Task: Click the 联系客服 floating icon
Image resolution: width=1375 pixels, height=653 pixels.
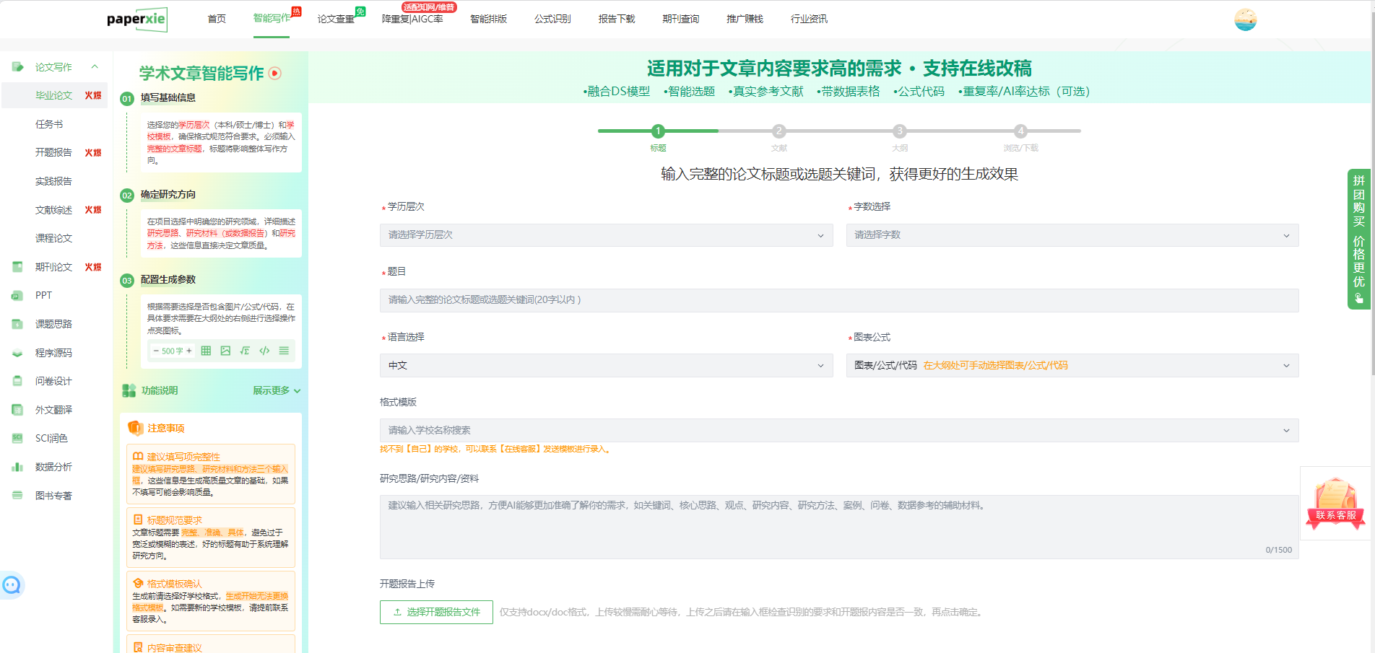Action: (x=1335, y=504)
